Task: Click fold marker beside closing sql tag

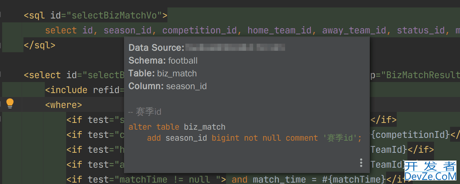Action: (1, 45)
